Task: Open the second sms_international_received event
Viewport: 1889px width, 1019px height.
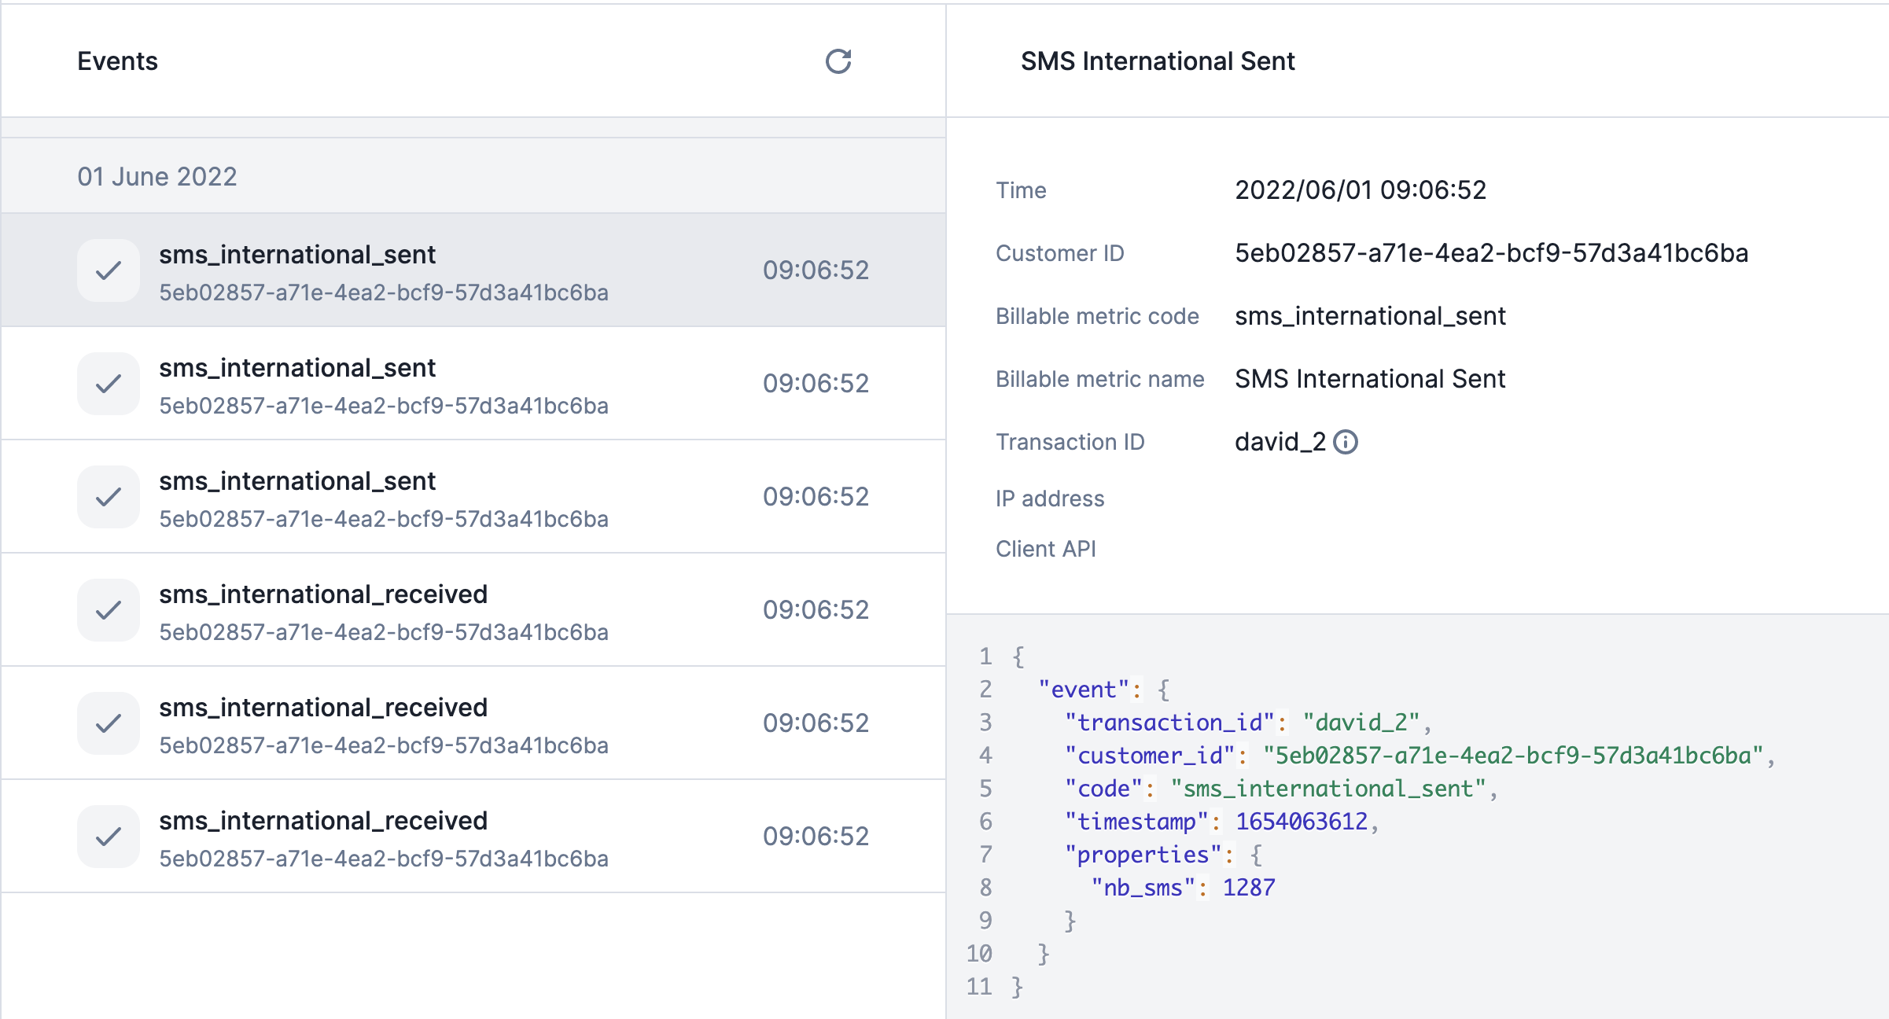Action: tap(473, 723)
